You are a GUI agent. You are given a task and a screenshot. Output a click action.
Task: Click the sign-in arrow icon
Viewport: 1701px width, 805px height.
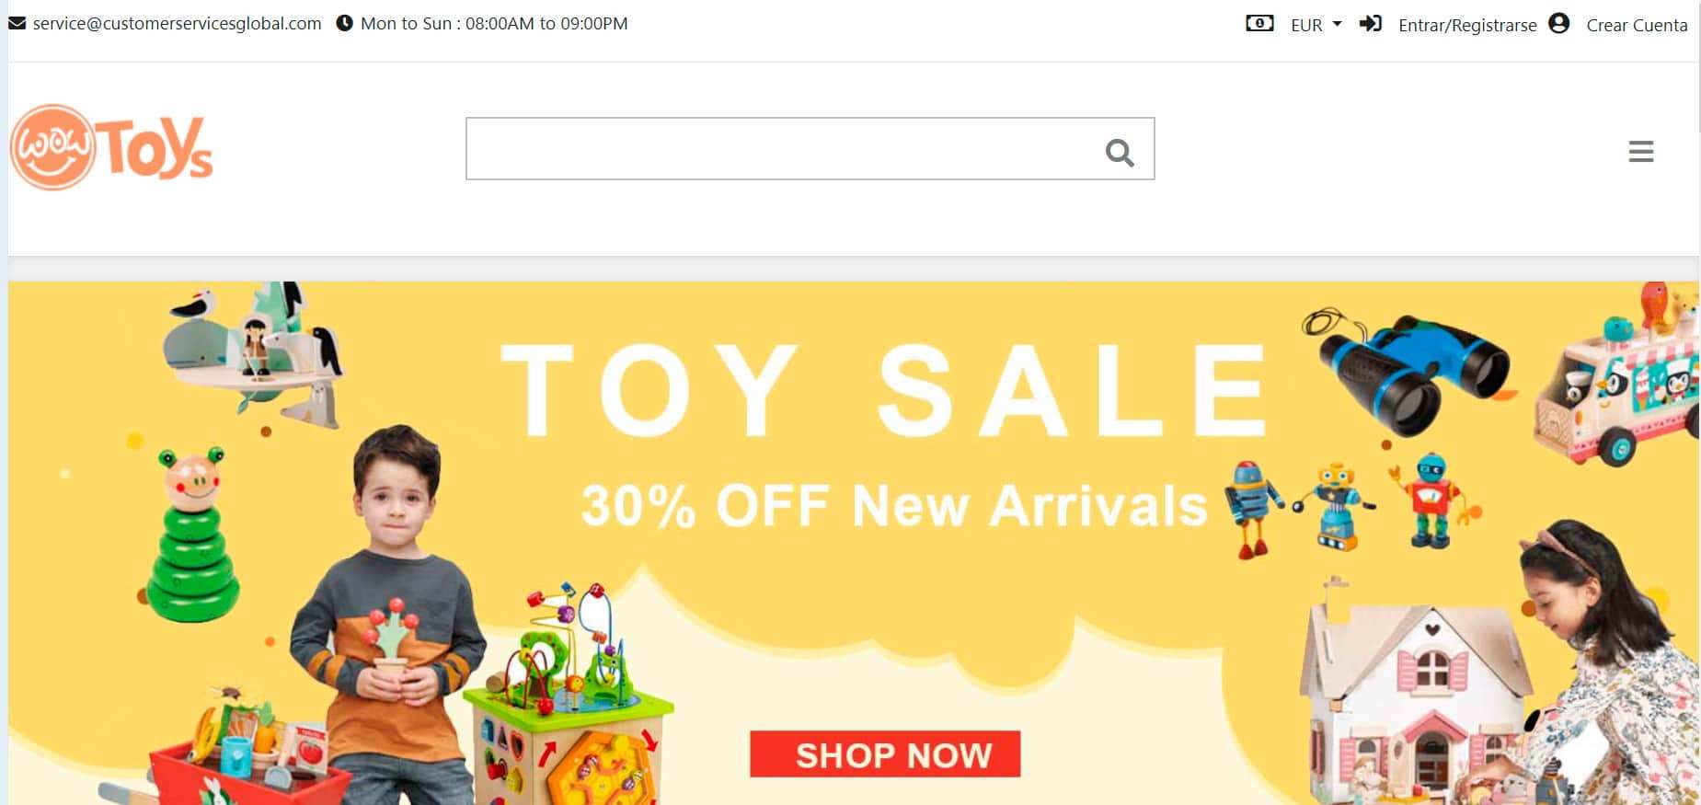coord(1371,23)
